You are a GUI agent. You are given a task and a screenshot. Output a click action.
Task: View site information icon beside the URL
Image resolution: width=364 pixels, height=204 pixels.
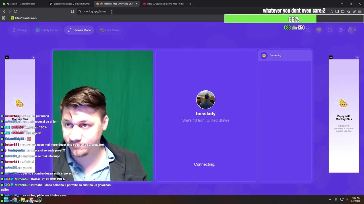click(x=80, y=11)
